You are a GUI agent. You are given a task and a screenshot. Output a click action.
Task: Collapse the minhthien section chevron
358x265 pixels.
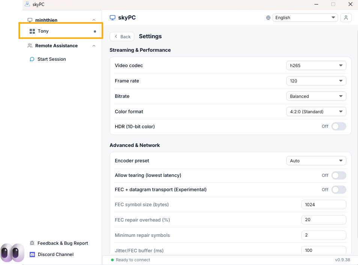click(x=94, y=20)
